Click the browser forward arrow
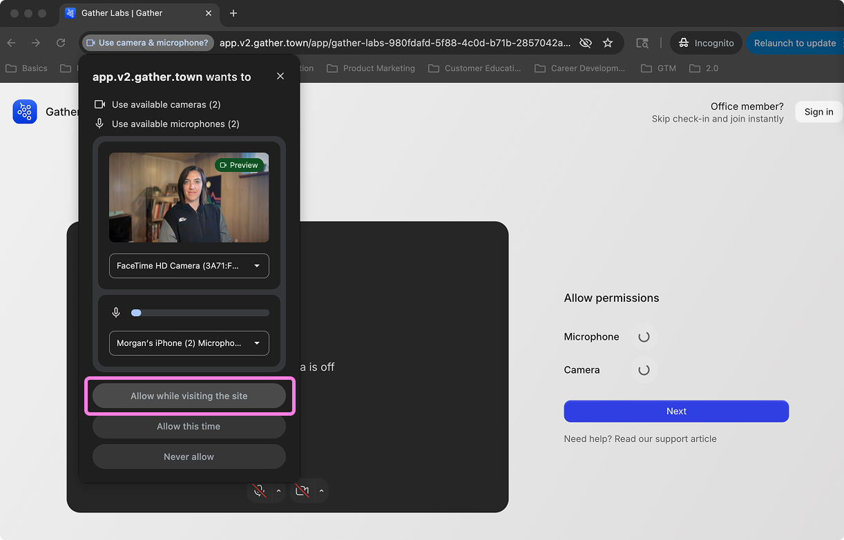The image size is (844, 540). coord(36,43)
